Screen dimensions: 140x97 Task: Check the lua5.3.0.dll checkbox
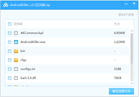click(x=10, y=78)
